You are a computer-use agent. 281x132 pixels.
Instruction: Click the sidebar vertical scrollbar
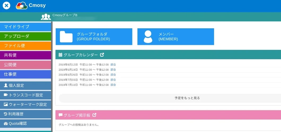click(52, 77)
